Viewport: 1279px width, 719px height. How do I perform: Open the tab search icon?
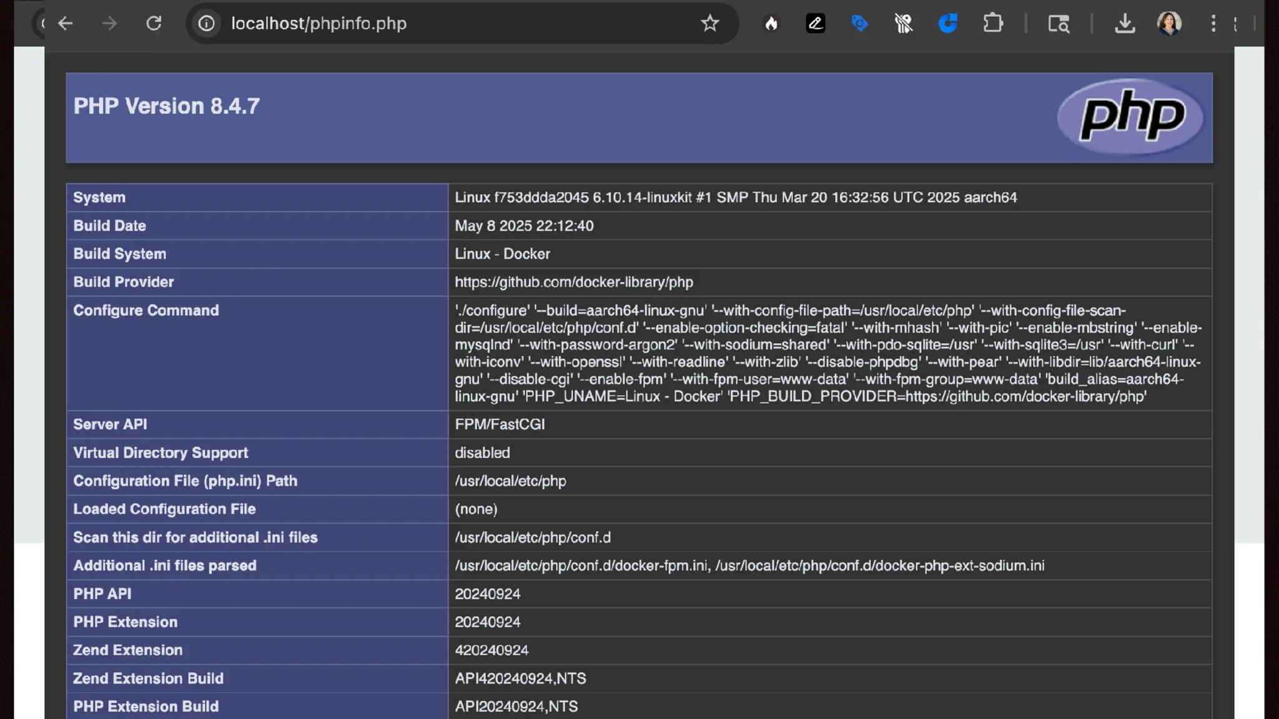click(1059, 24)
